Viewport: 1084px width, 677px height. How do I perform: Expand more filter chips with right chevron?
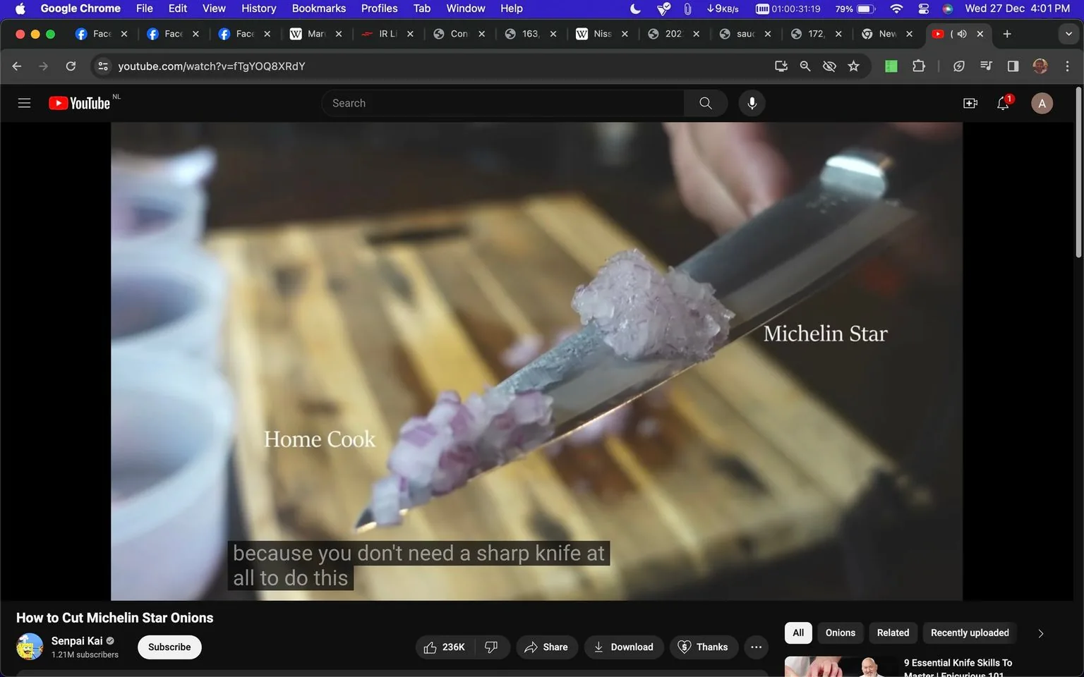click(1040, 633)
